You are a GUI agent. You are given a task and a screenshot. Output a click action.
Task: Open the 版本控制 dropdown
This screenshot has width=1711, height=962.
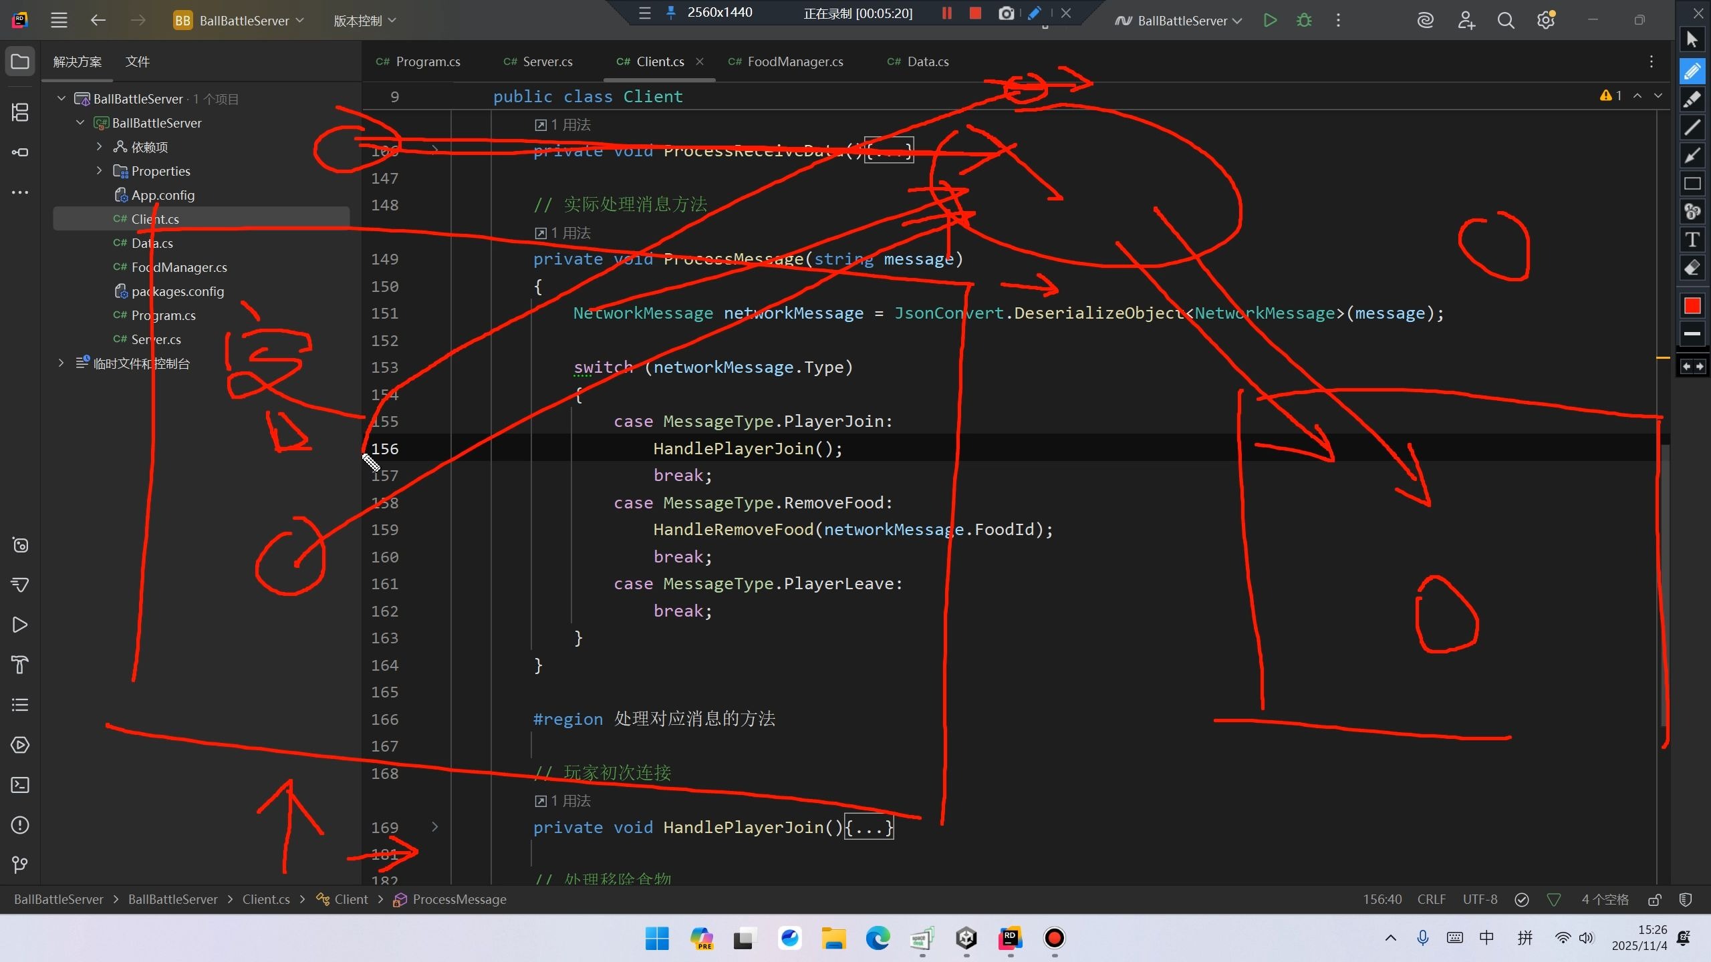pyautogui.click(x=365, y=21)
